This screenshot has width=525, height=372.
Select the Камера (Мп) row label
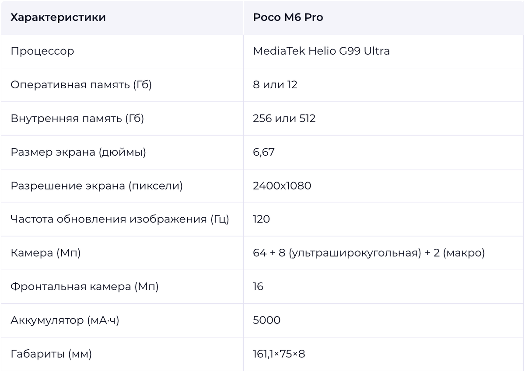(x=45, y=253)
